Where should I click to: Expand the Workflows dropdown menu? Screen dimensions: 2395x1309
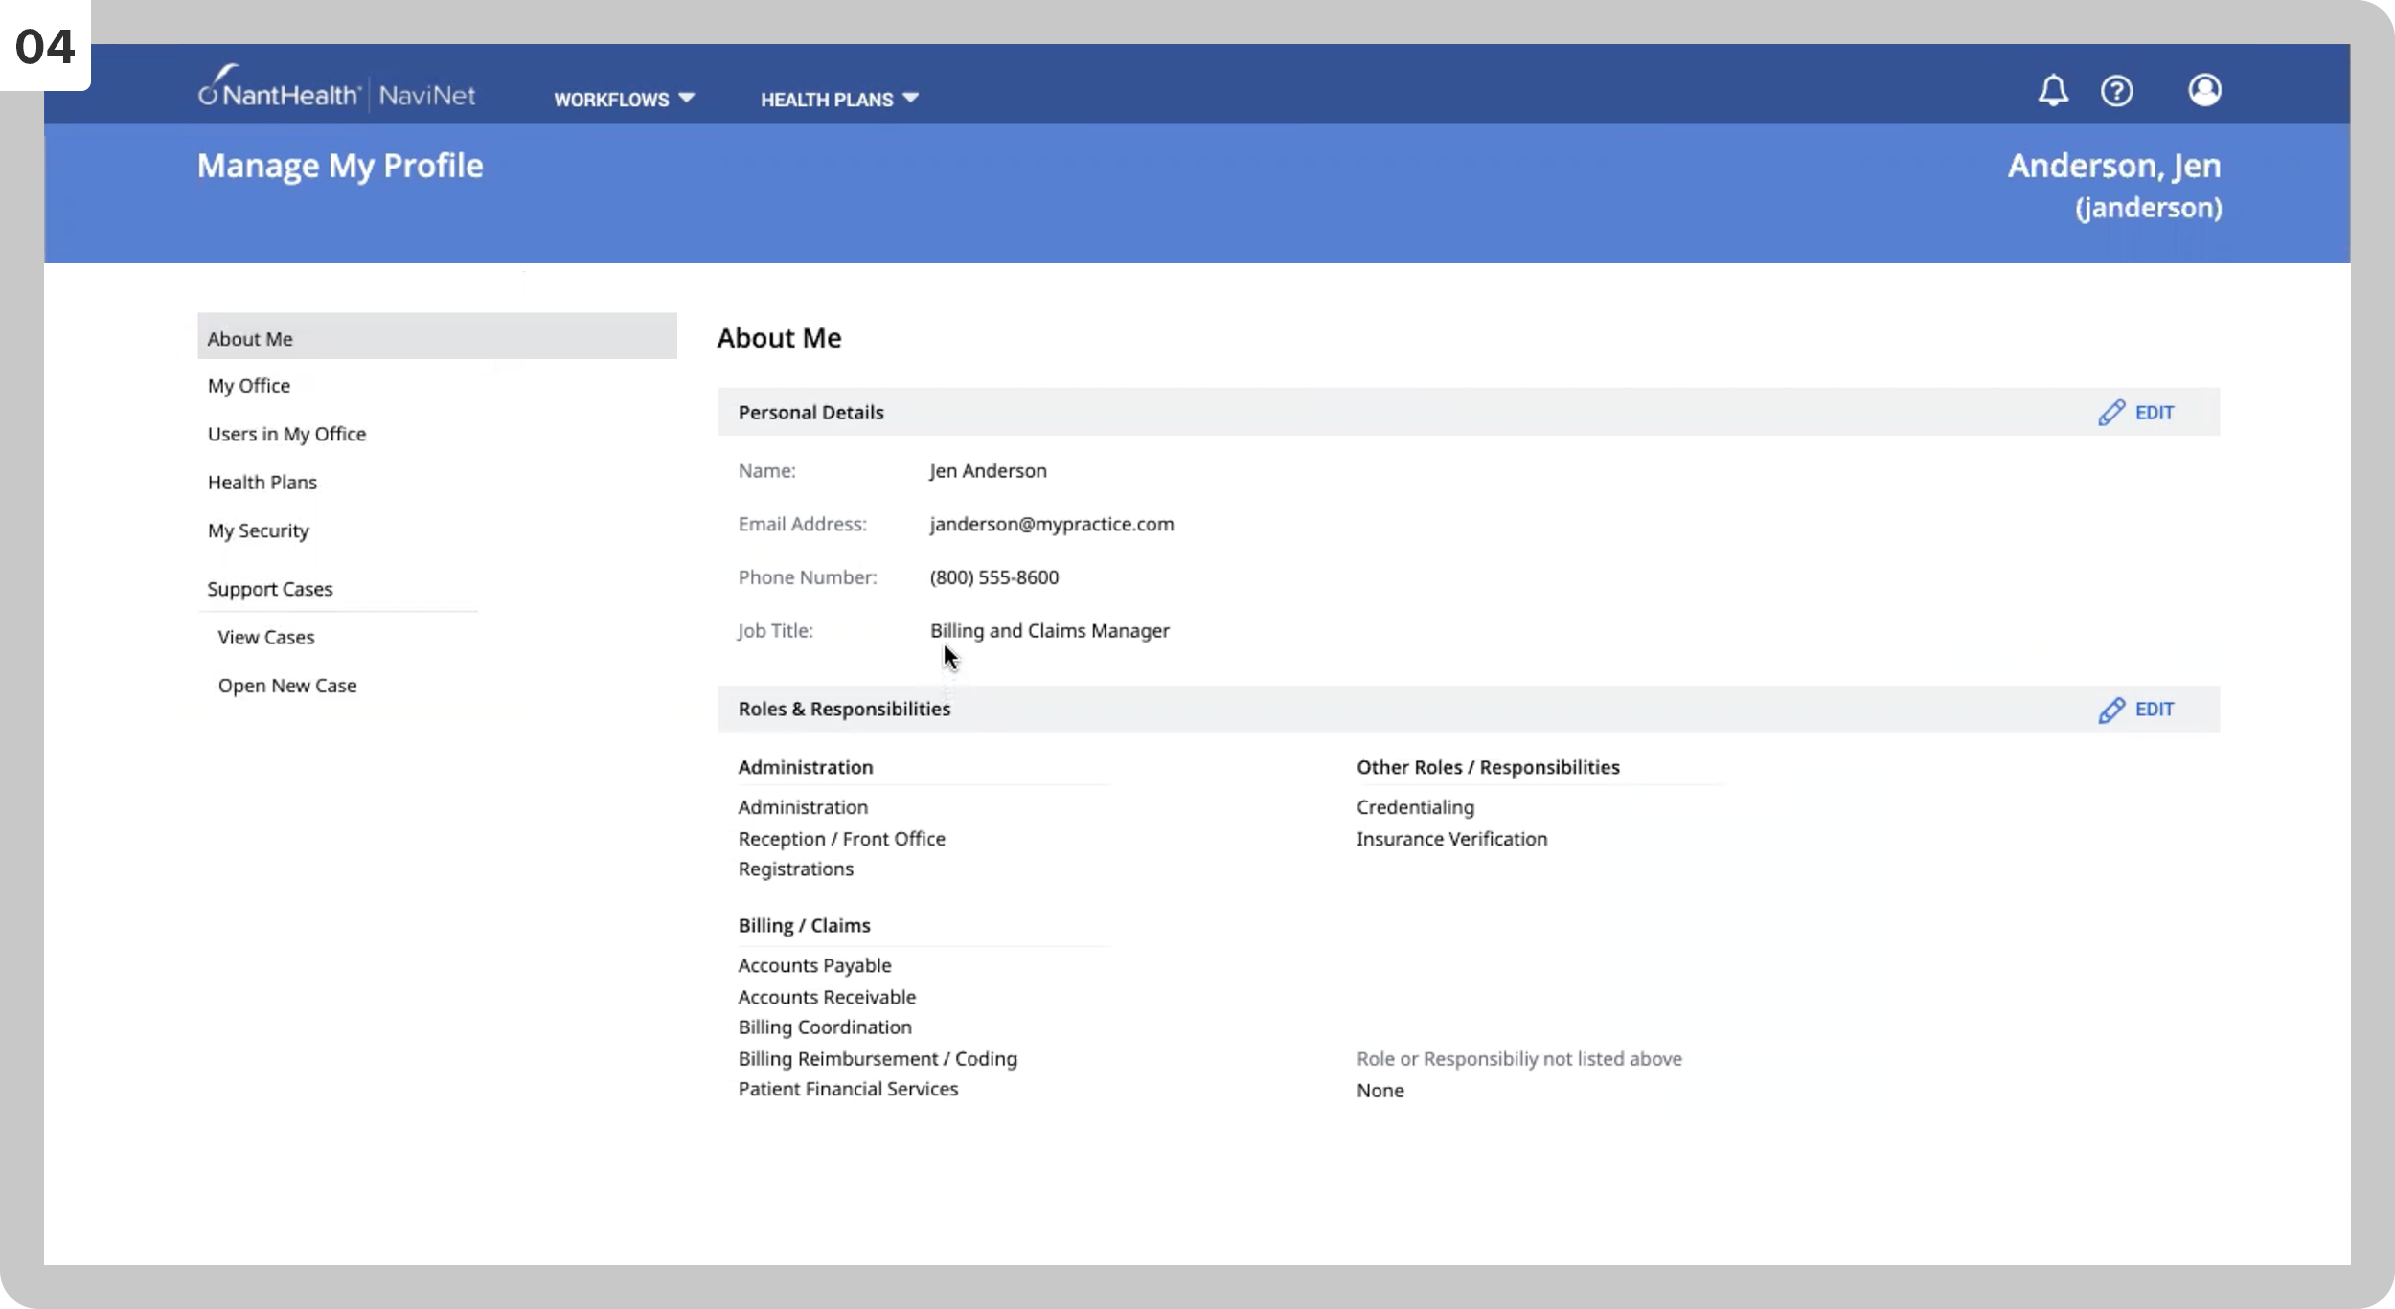[624, 99]
